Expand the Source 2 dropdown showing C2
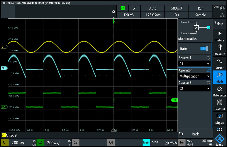227x147 pixels. 194,88
